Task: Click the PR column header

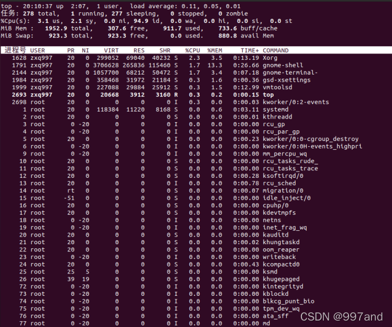Action: tap(71, 50)
